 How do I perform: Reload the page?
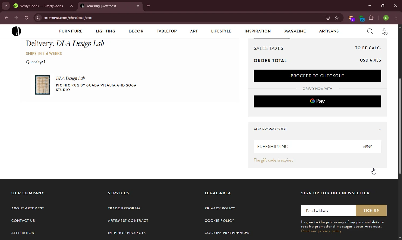pos(26,18)
